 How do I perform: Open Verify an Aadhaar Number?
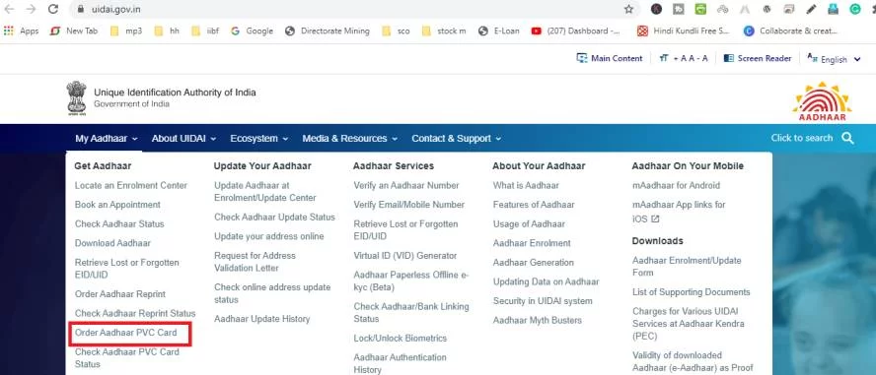406,186
